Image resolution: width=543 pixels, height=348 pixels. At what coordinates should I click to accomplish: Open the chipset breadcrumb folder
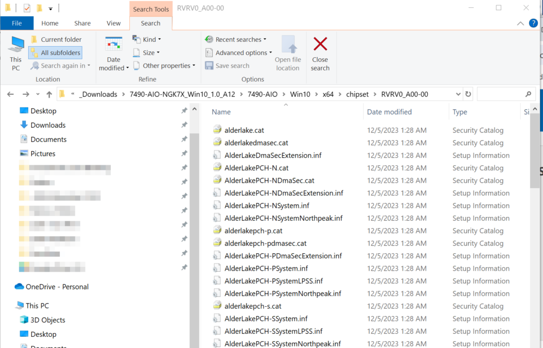[357, 94]
